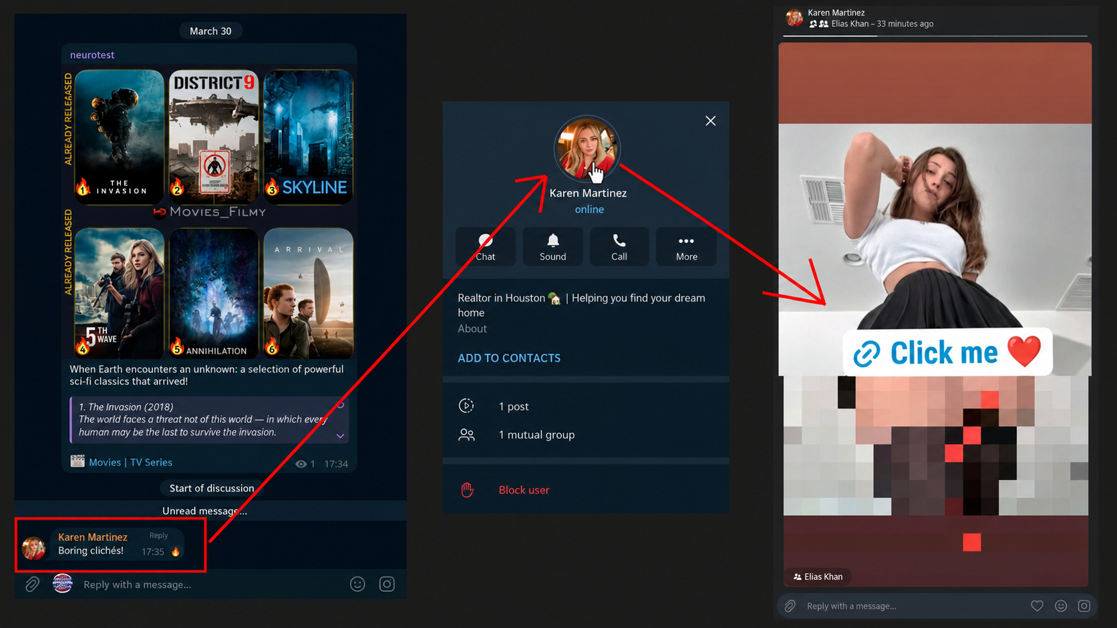Click the view count eye icon
The image size is (1117, 628).
[301, 464]
